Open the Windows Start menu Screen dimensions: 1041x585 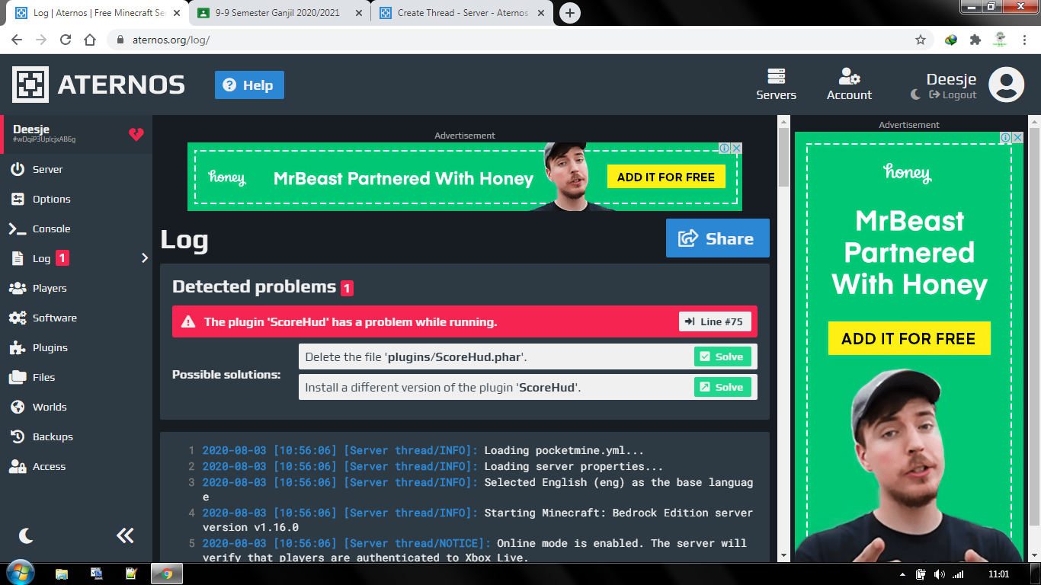19,574
